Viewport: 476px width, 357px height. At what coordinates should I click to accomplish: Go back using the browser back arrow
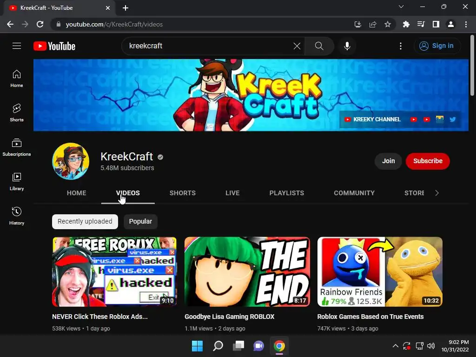point(10,24)
